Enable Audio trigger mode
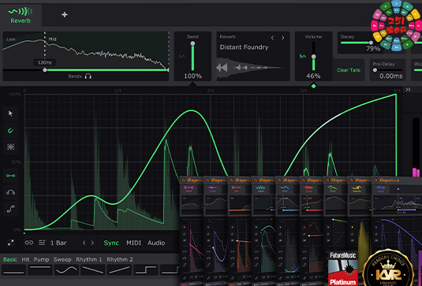 coord(156,243)
